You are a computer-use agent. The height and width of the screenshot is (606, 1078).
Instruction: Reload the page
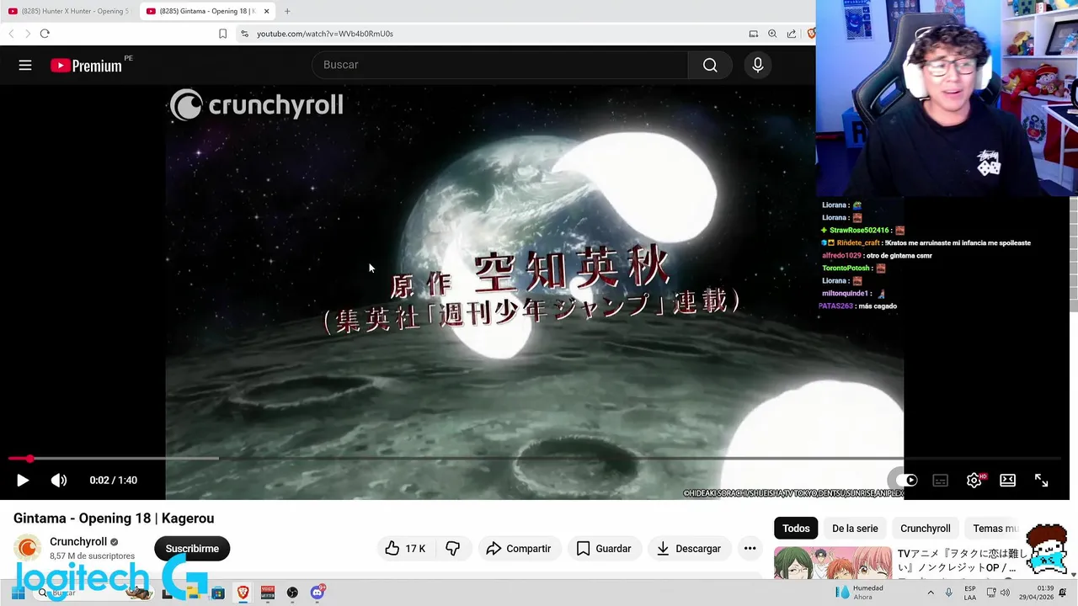coord(45,34)
